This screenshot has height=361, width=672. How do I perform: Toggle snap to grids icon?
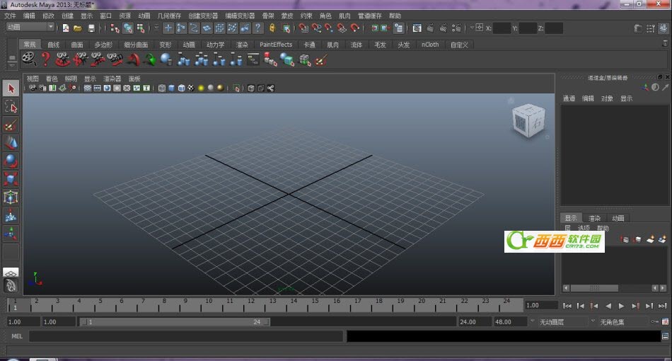click(x=303, y=28)
